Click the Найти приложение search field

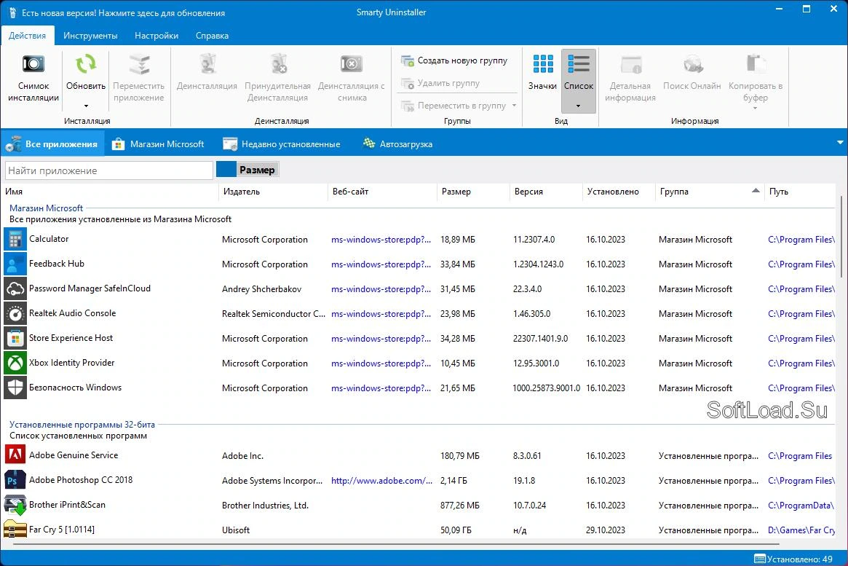(109, 170)
